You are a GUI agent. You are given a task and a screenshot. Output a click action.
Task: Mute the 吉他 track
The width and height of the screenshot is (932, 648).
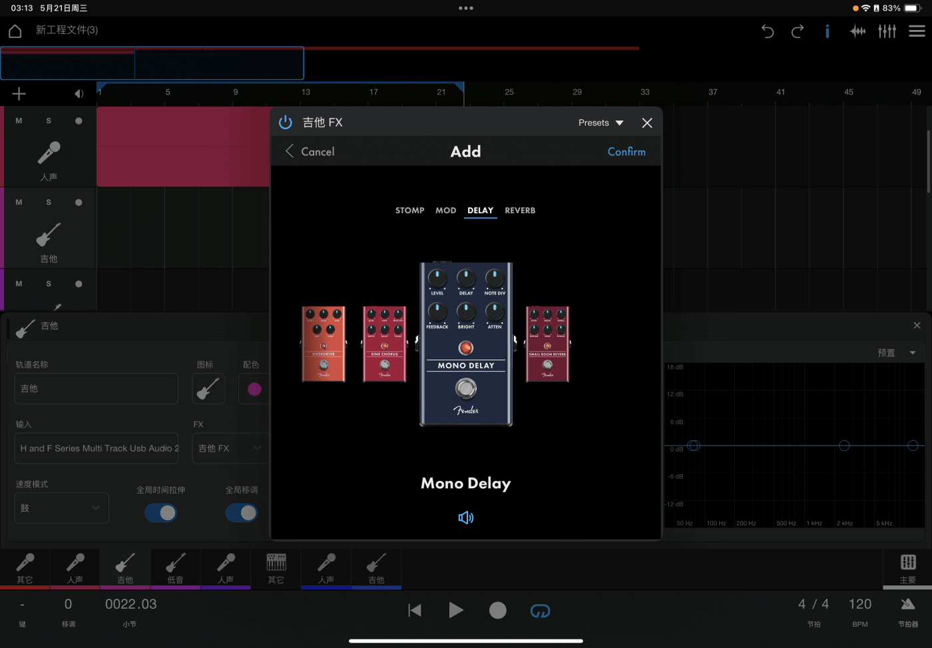click(x=19, y=202)
